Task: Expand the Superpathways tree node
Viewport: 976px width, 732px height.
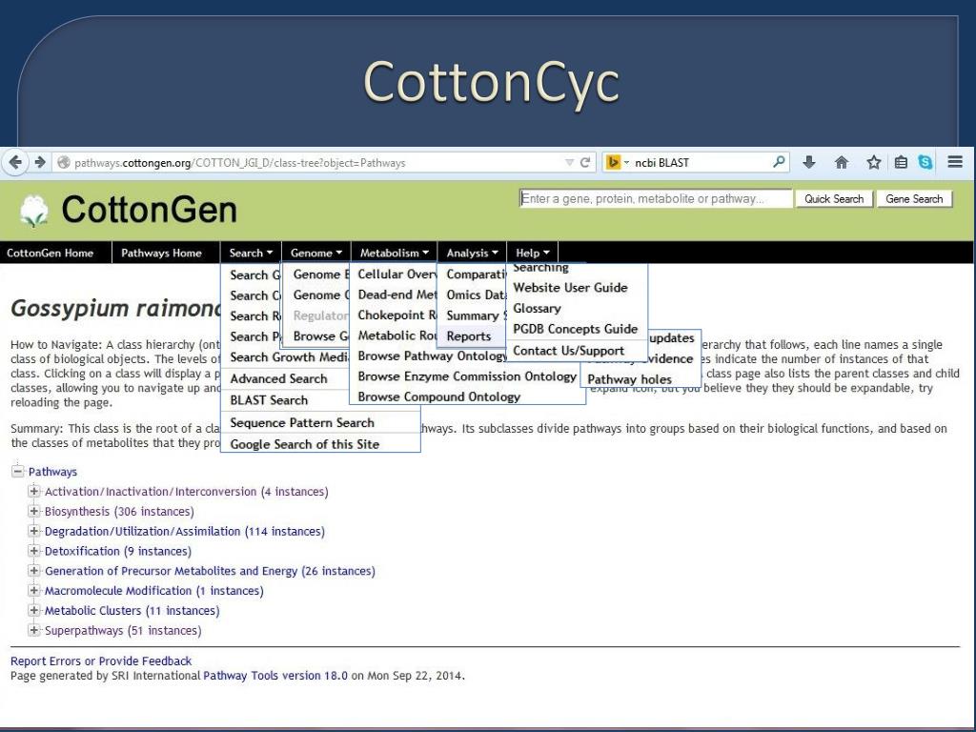Action: (34, 630)
